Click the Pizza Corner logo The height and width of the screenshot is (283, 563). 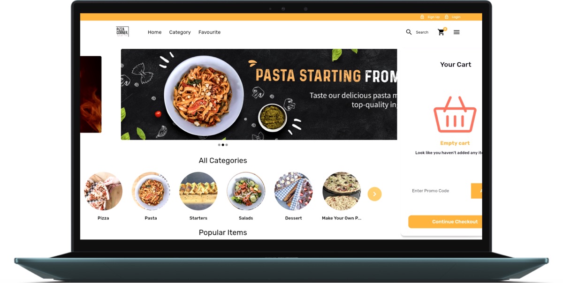tap(122, 32)
